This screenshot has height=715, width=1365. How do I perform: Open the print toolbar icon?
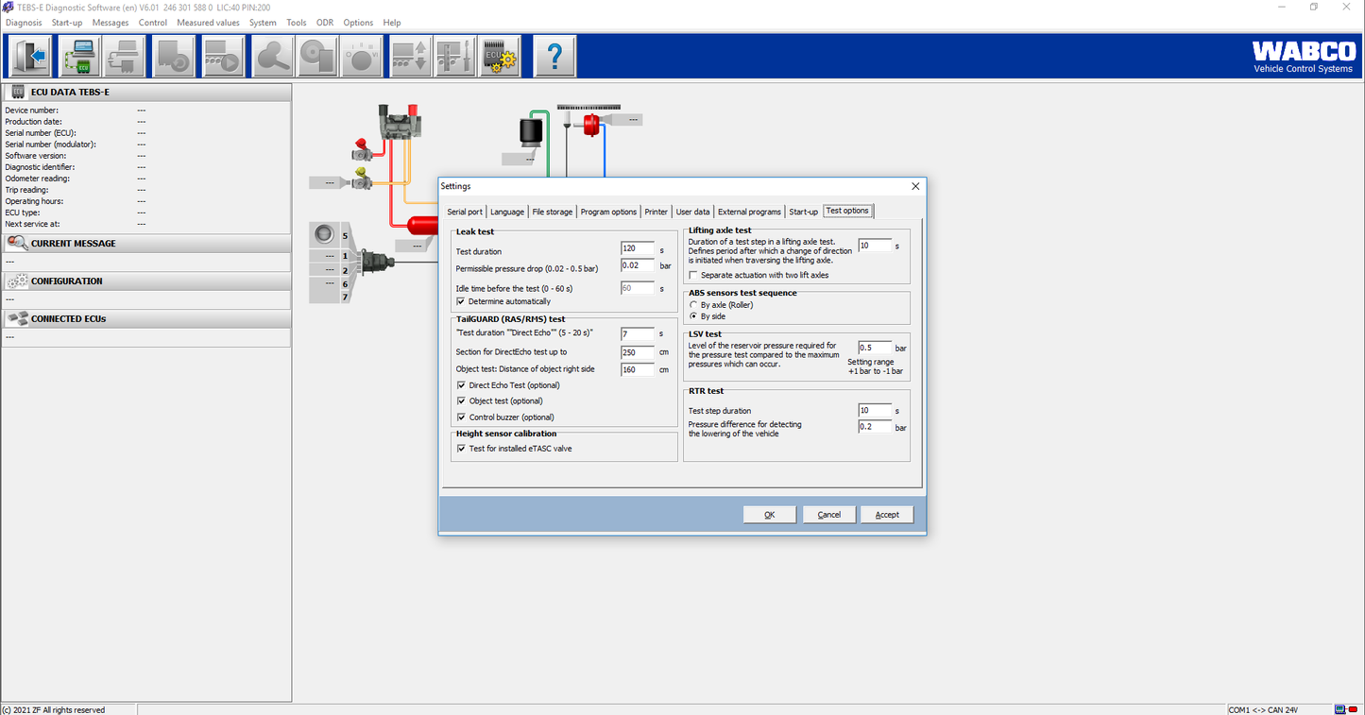pyautogui.click(x=124, y=56)
